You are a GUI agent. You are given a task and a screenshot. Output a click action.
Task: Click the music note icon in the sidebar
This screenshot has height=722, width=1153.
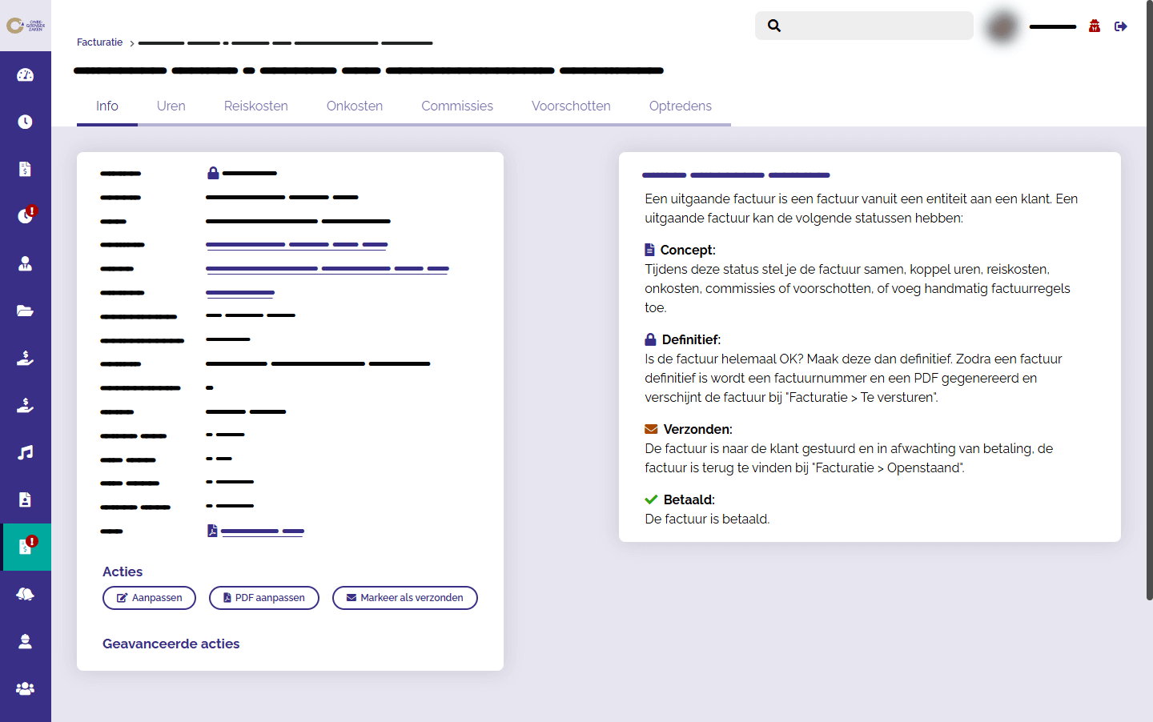25,451
